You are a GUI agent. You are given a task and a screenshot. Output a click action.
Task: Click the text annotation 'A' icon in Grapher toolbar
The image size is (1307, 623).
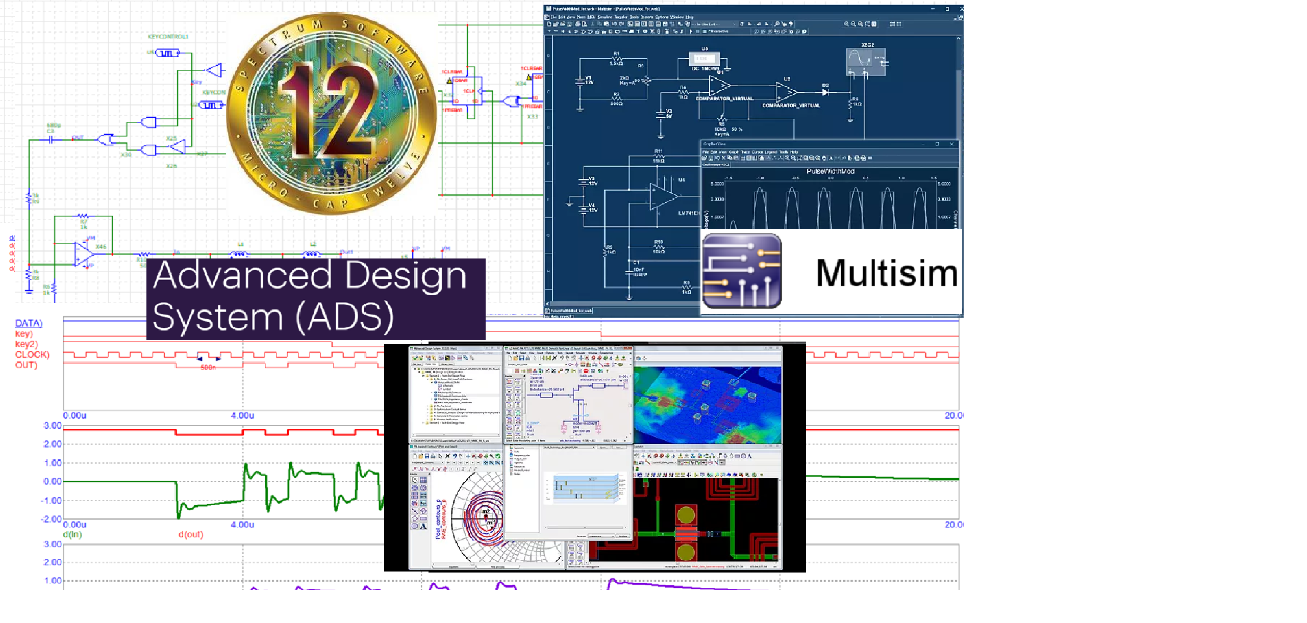(831, 158)
